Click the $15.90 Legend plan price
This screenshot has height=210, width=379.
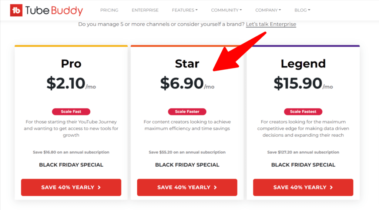(x=298, y=83)
